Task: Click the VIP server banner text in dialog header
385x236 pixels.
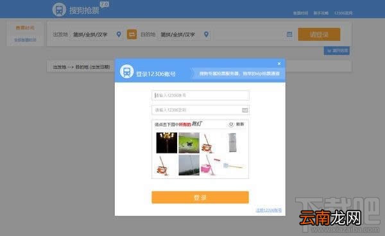Action: pyautogui.click(x=239, y=74)
